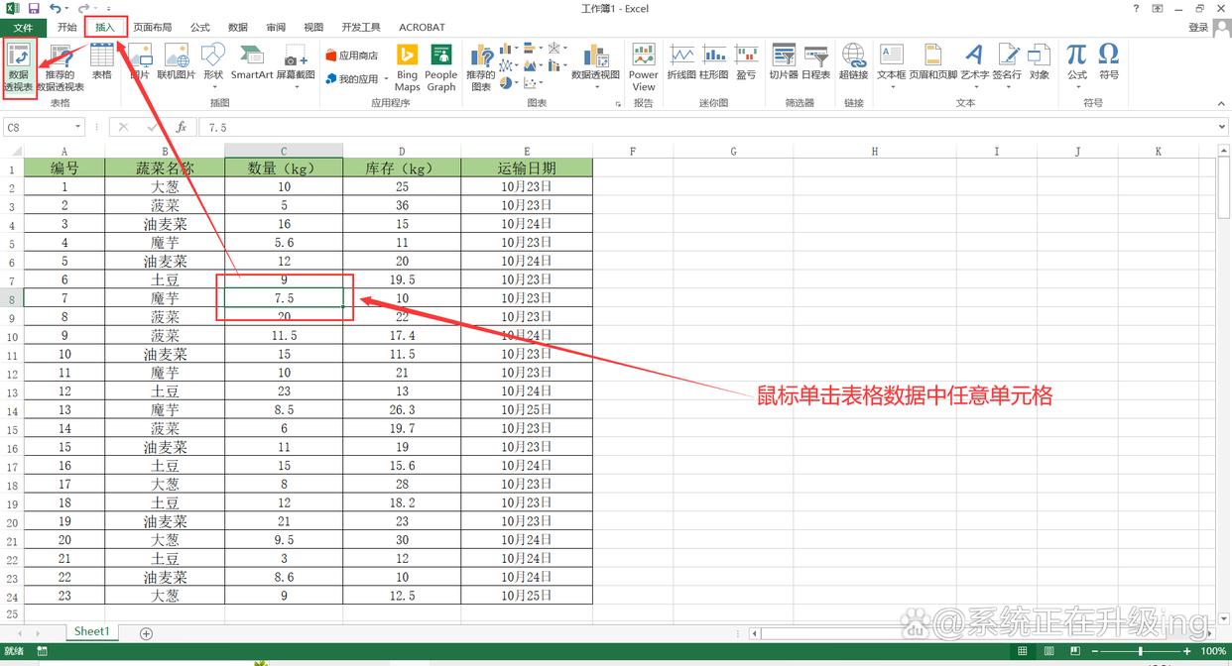
Task: Insert a Table (表格)
Action: click(102, 62)
